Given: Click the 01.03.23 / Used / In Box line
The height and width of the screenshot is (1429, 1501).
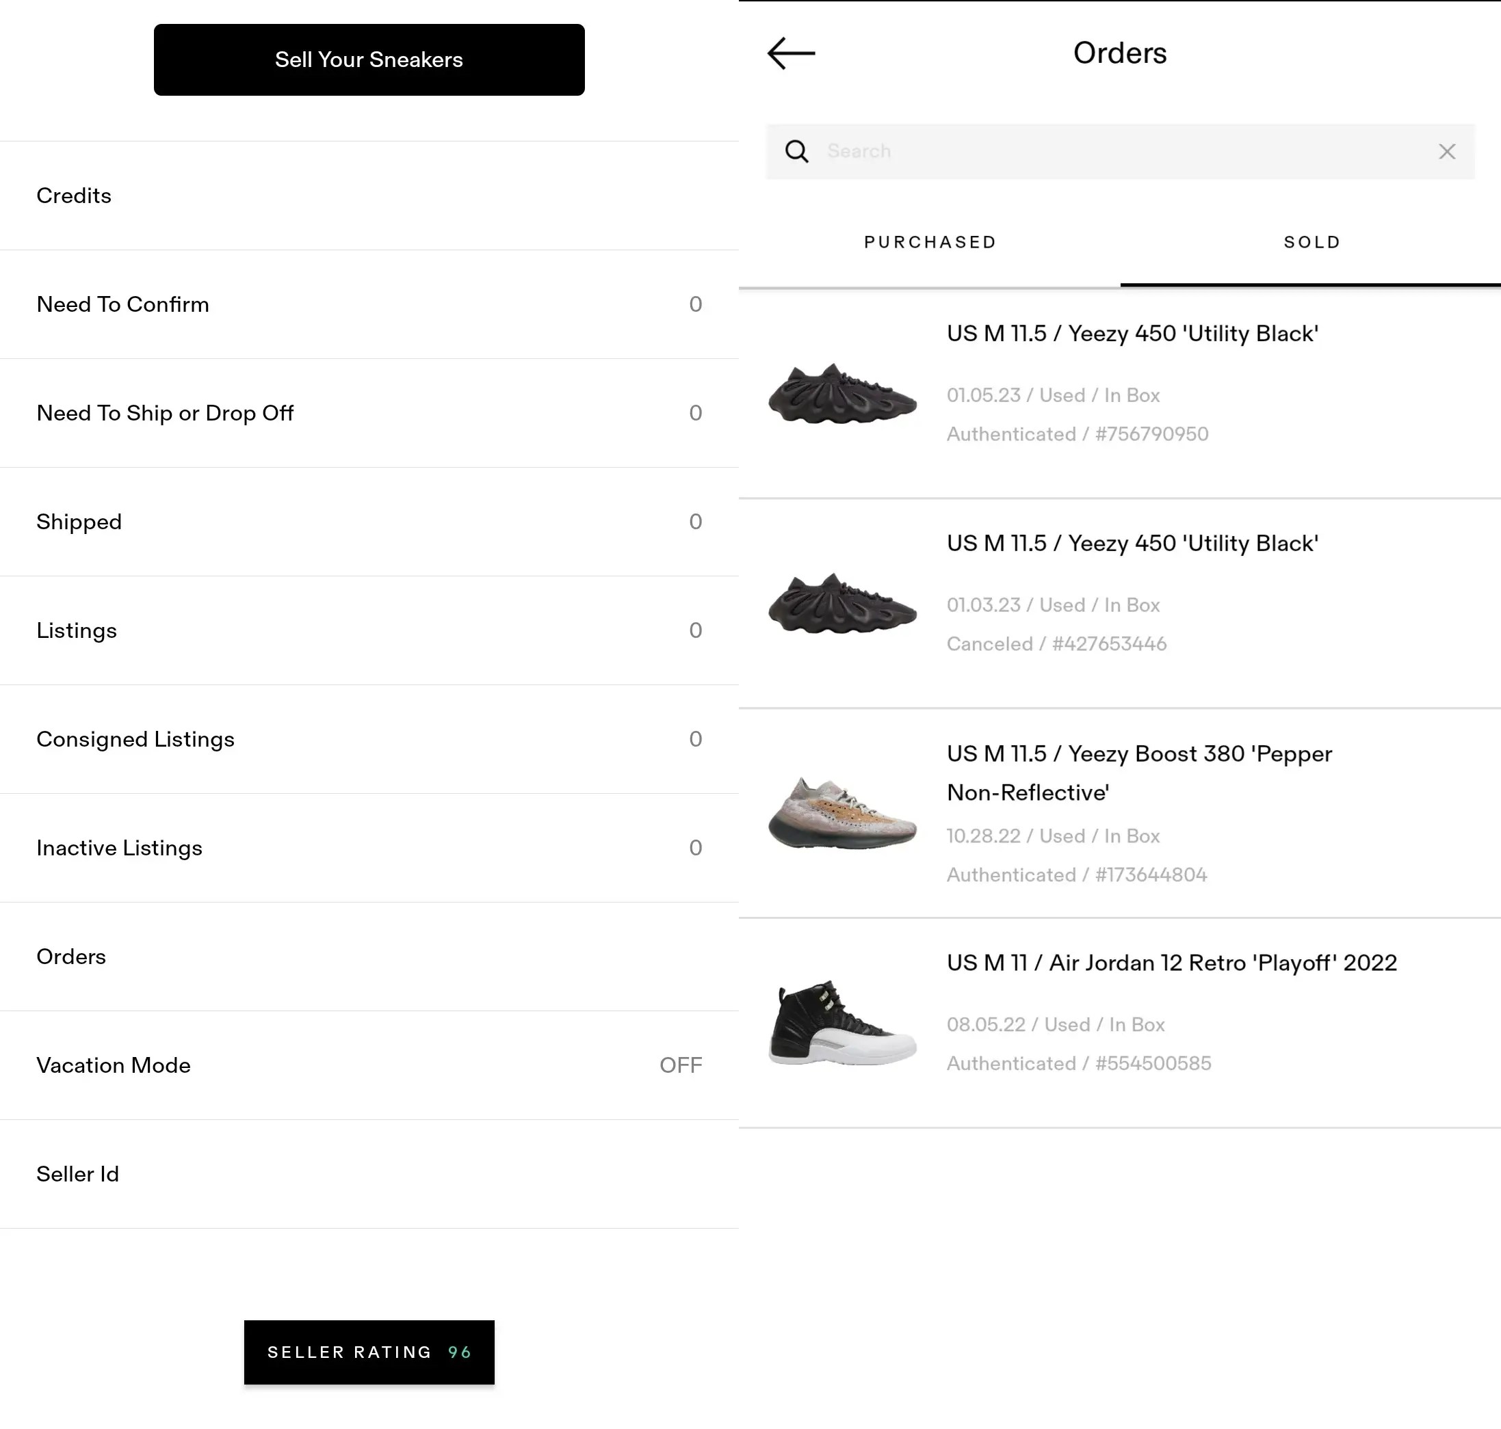Looking at the screenshot, I should 1053,605.
